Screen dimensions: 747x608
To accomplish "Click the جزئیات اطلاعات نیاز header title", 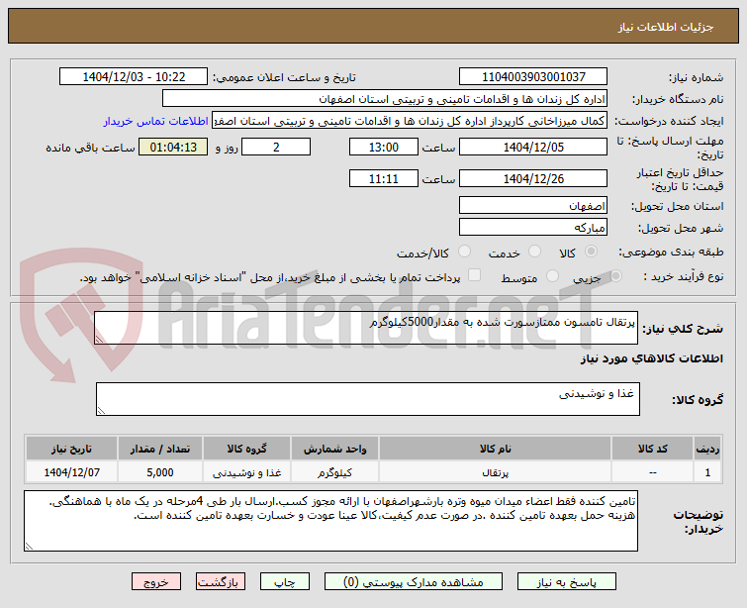I will (666, 27).
